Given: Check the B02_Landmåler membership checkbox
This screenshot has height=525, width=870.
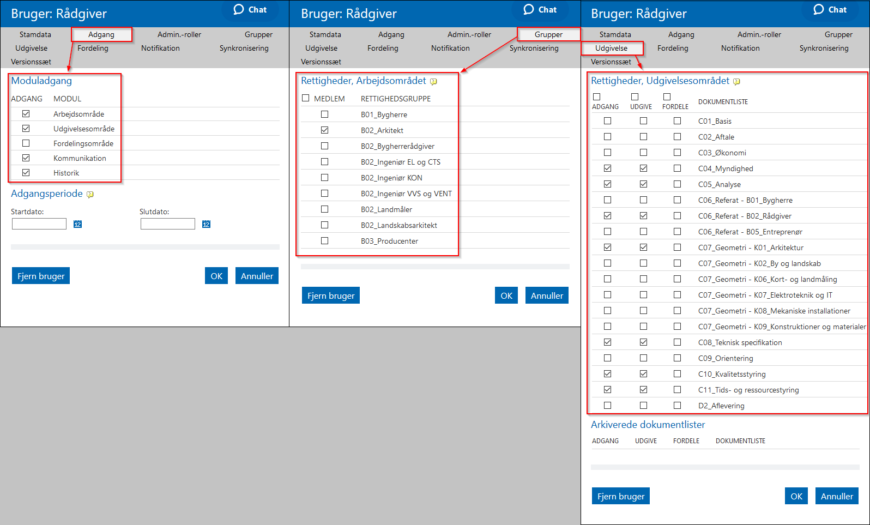Looking at the screenshot, I should point(325,209).
